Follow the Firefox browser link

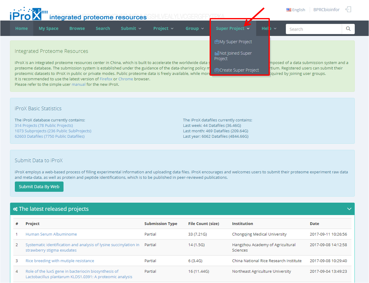tap(106, 79)
